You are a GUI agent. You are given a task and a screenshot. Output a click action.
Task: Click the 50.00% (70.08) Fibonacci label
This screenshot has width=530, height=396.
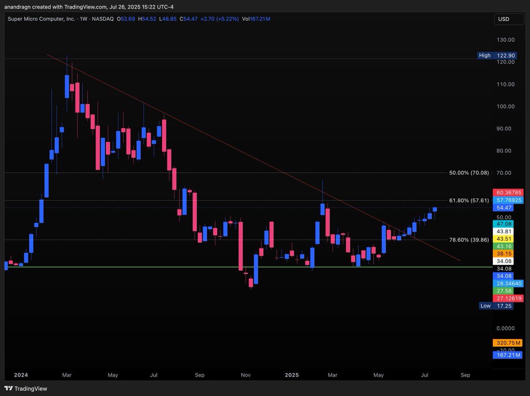469,173
